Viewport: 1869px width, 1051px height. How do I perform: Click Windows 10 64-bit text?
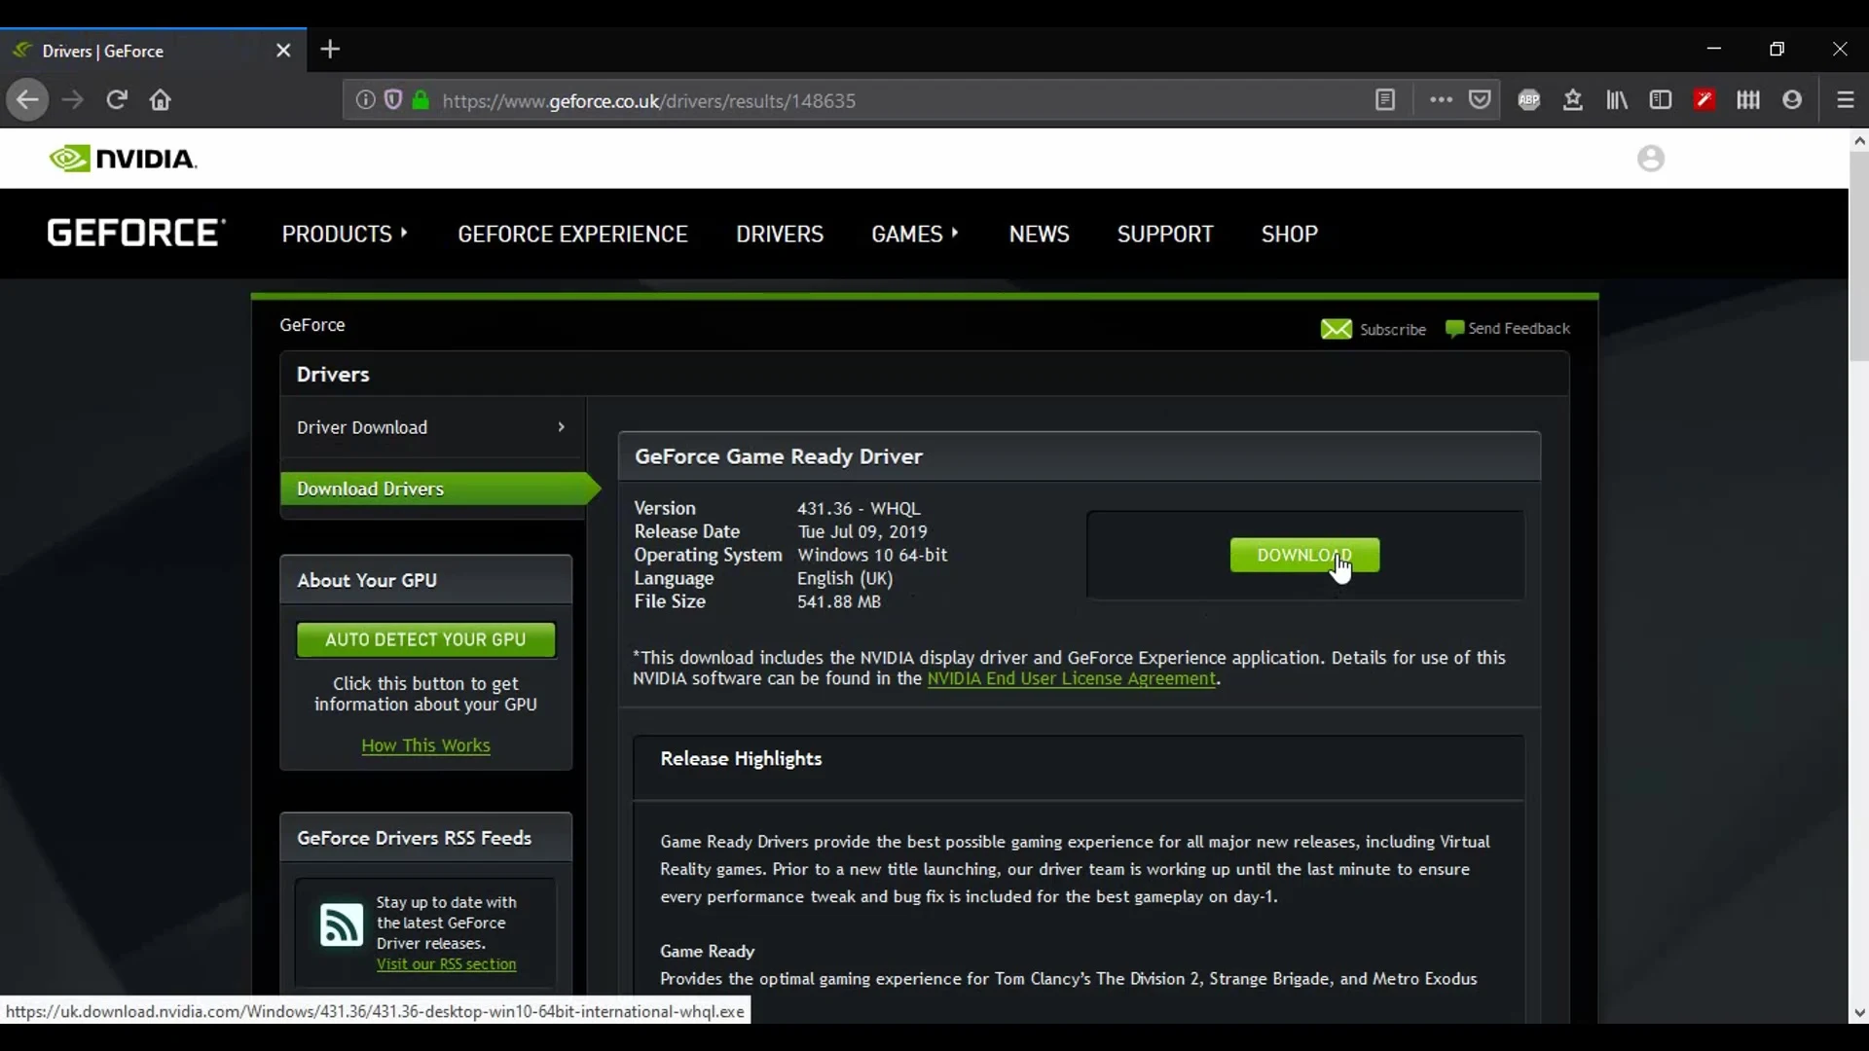click(872, 556)
